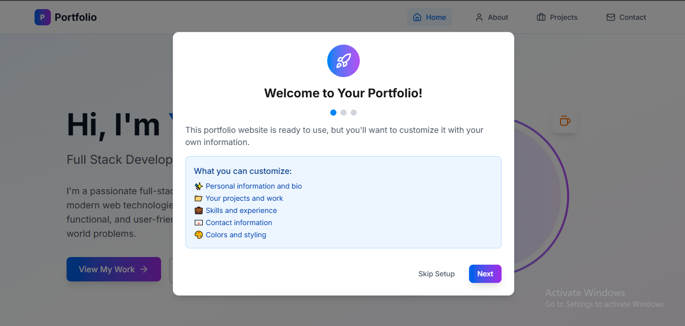The width and height of the screenshot is (685, 326).
Task: Select the second step indicator dot
Action: (344, 112)
